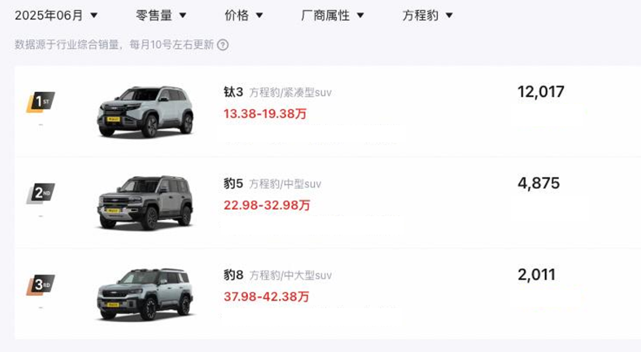Click the 13.38-19.38万 price text
Screen dimensions: 641x352
tap(265, 114)
